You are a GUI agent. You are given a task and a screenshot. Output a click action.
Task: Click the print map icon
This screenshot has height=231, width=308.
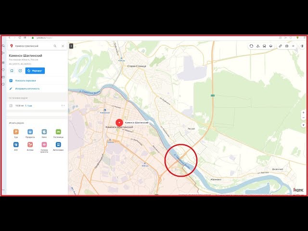click(287, 46)
